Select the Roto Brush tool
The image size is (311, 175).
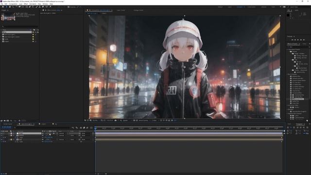(47, 7)
